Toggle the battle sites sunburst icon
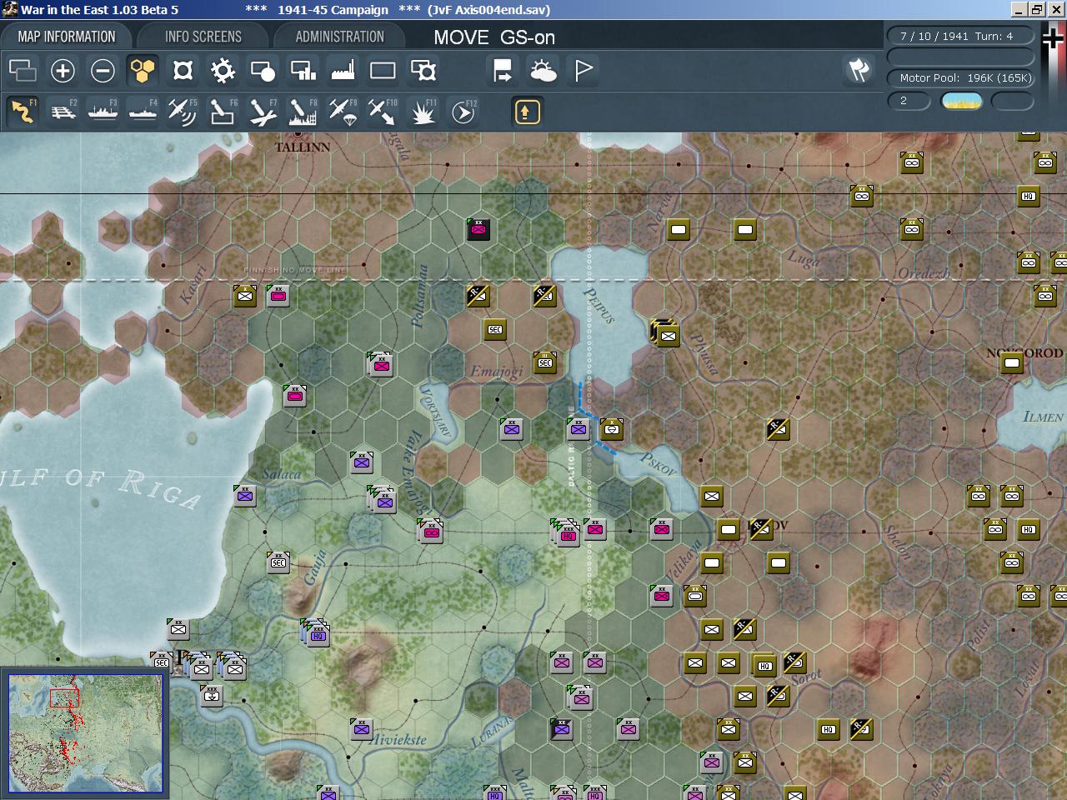 [x=223, y=71]
